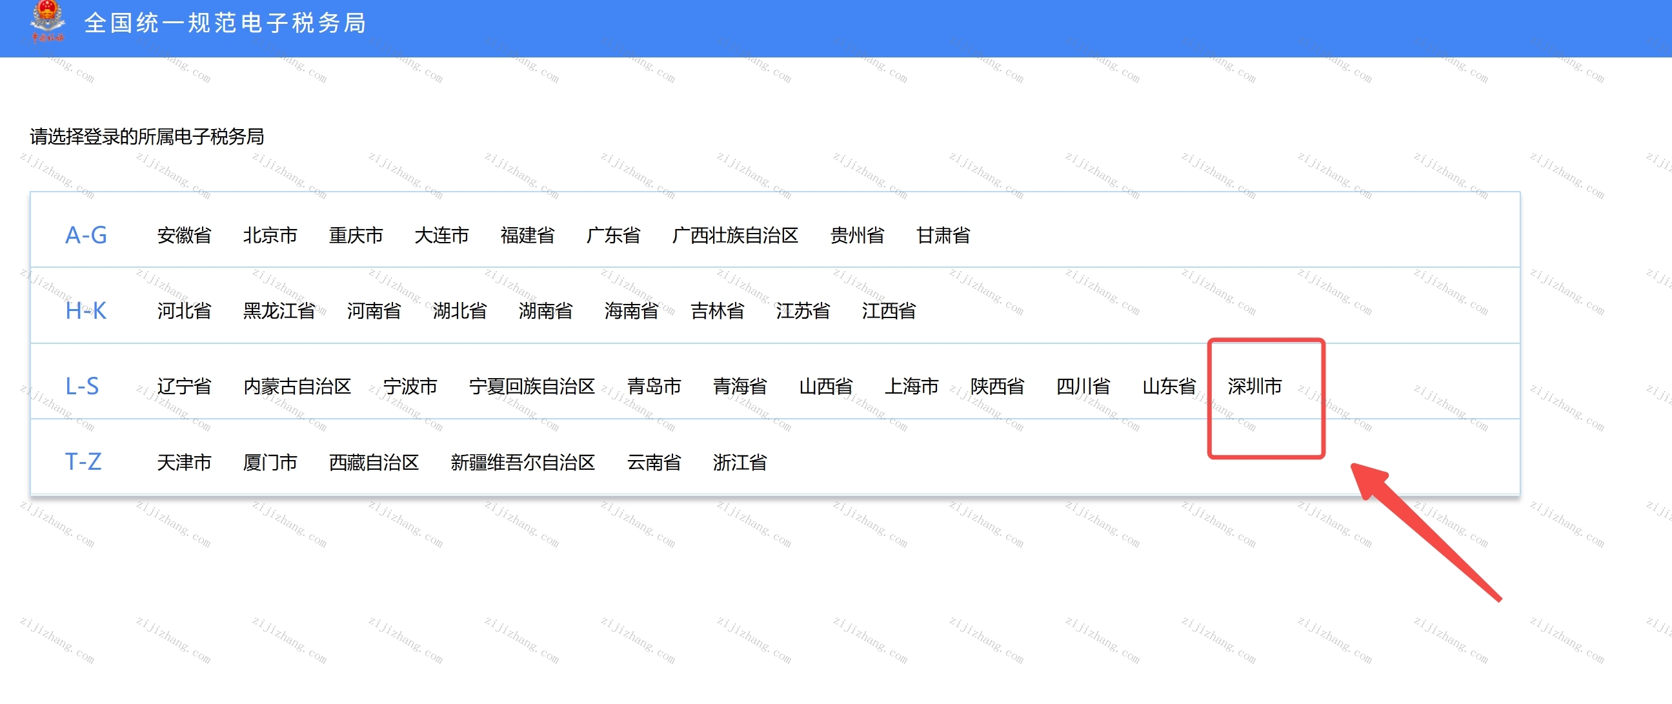Select 安徽省 tax bureau
Image resolution: width=1672 pixels, height=704 pixels.
coord(185,235)
